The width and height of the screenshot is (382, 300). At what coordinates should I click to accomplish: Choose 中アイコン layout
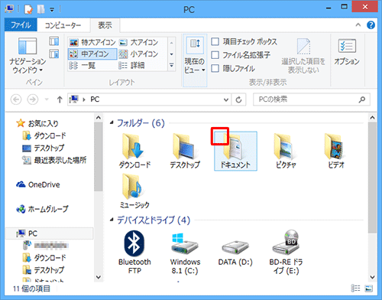tap(92, 54)
